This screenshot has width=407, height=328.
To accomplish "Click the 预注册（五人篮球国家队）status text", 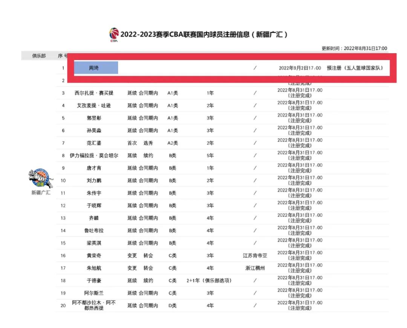I will (x=354, y=68).
